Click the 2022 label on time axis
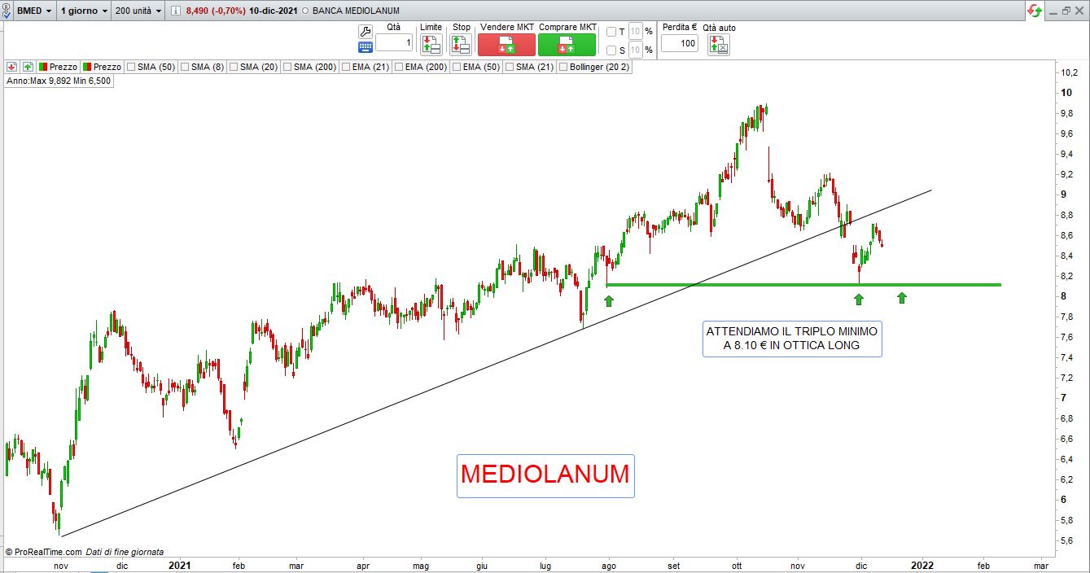Image resolution: width=1090 pixels, height=573 pixels. point(922,565)
